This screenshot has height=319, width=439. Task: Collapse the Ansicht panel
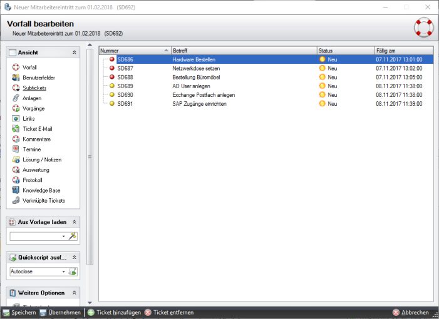[74, 53]
